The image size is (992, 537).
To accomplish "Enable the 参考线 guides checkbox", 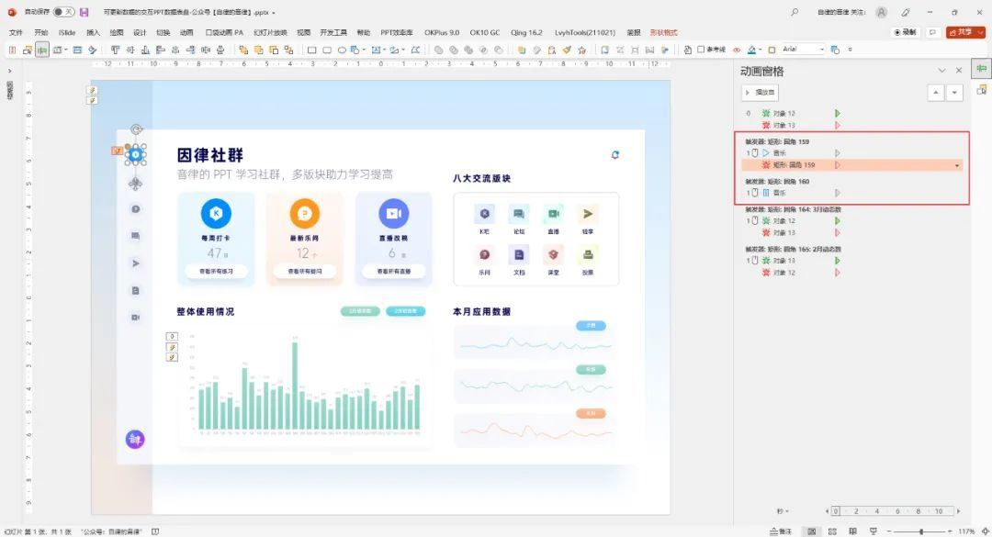I will tap(702, 50).
